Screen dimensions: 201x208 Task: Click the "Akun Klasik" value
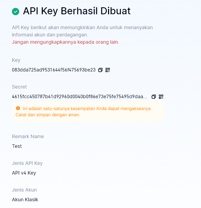25,200
